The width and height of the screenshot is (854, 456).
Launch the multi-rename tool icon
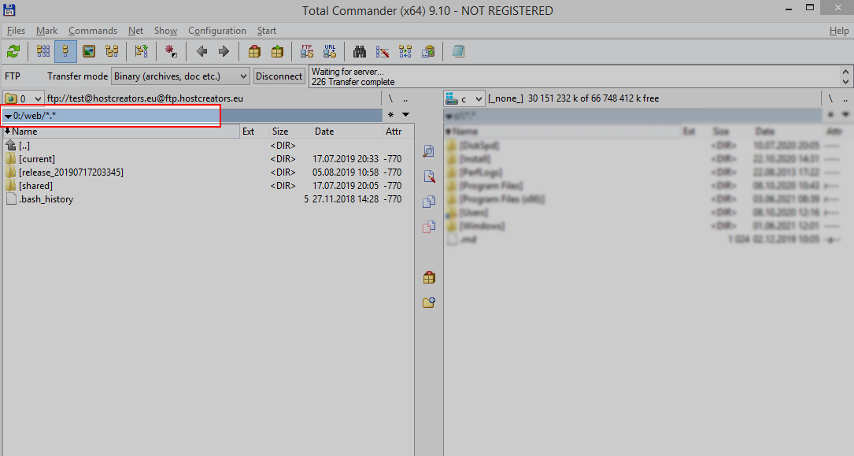pos(383,52)
